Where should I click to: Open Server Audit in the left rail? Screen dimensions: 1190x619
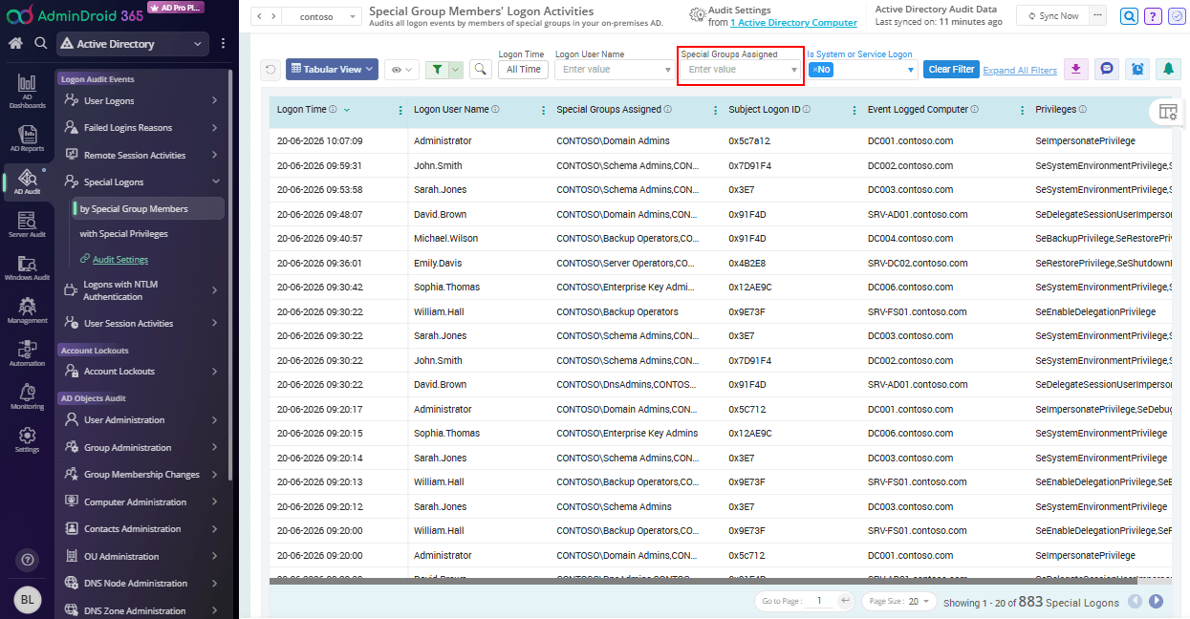(x=27, y=224)
